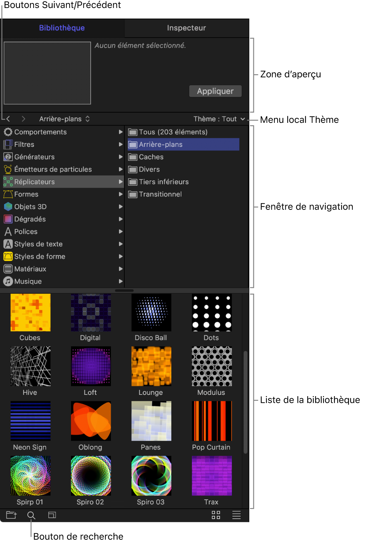Select the Trax replicator thumbnail
365x543 pixels.
[212, 476]
